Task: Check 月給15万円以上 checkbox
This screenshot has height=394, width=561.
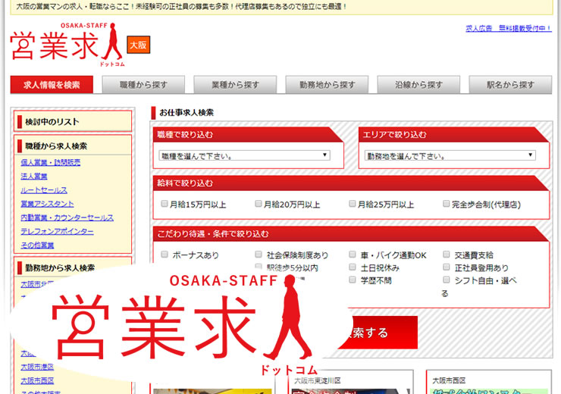Action: [165, 204]
